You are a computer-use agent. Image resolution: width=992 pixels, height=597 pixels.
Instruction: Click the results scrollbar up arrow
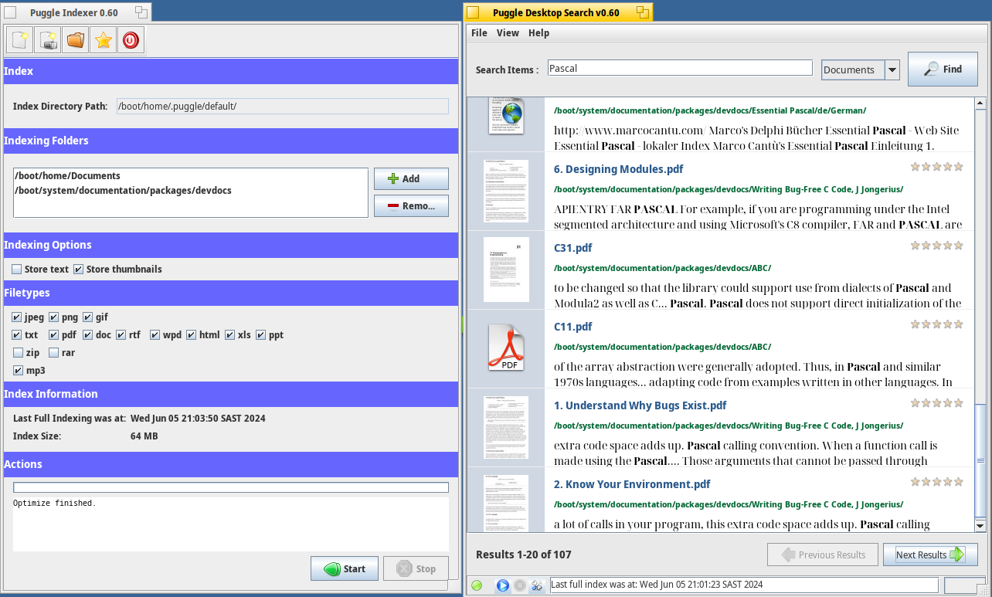[x=980, y=103]
